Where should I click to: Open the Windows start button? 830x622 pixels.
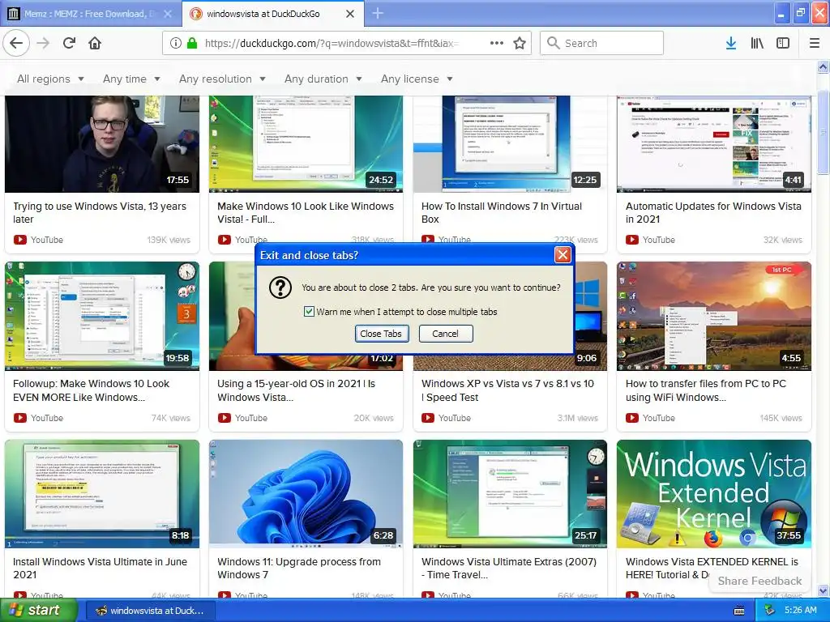pyautogui.click(x=39, y=611)
